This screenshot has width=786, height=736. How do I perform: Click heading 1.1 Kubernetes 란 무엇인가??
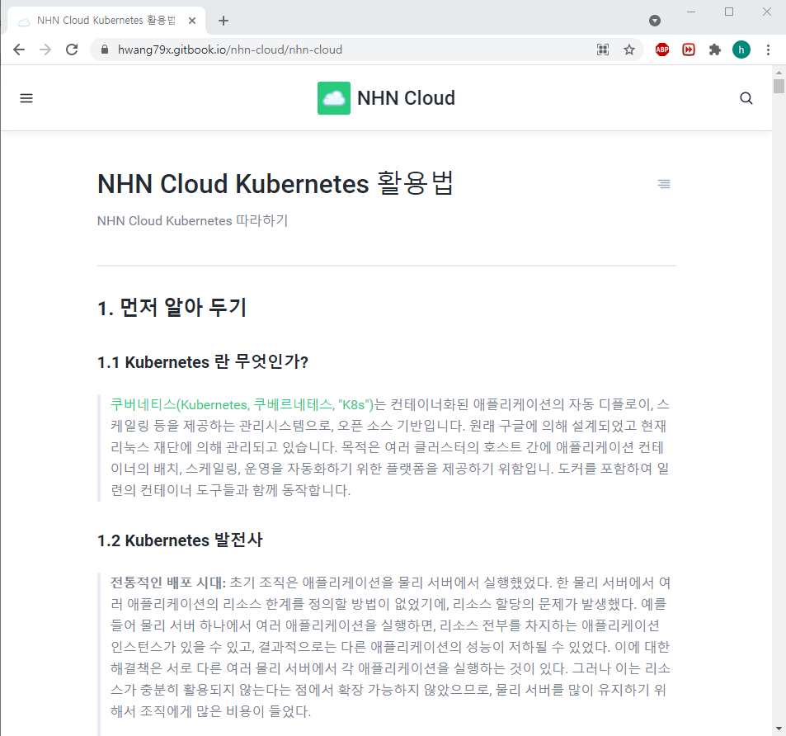click(203, 361)
